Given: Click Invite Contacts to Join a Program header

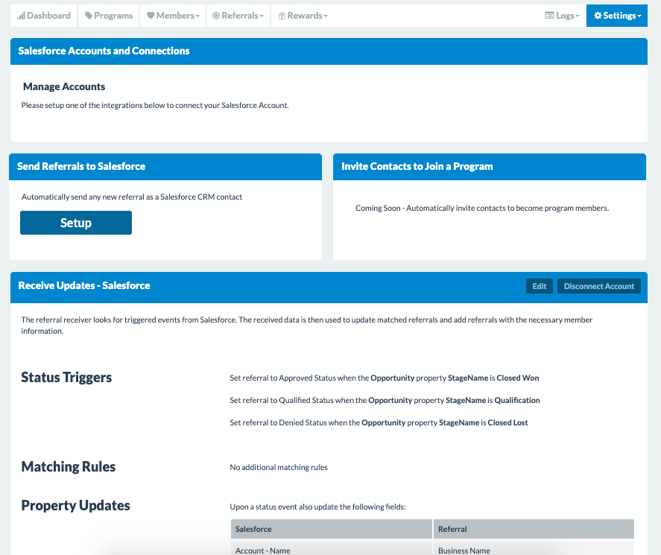Looking at the screenshot, I should 417,166.
